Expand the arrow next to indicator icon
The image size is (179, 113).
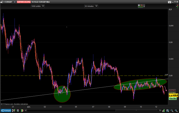point(144,6)
